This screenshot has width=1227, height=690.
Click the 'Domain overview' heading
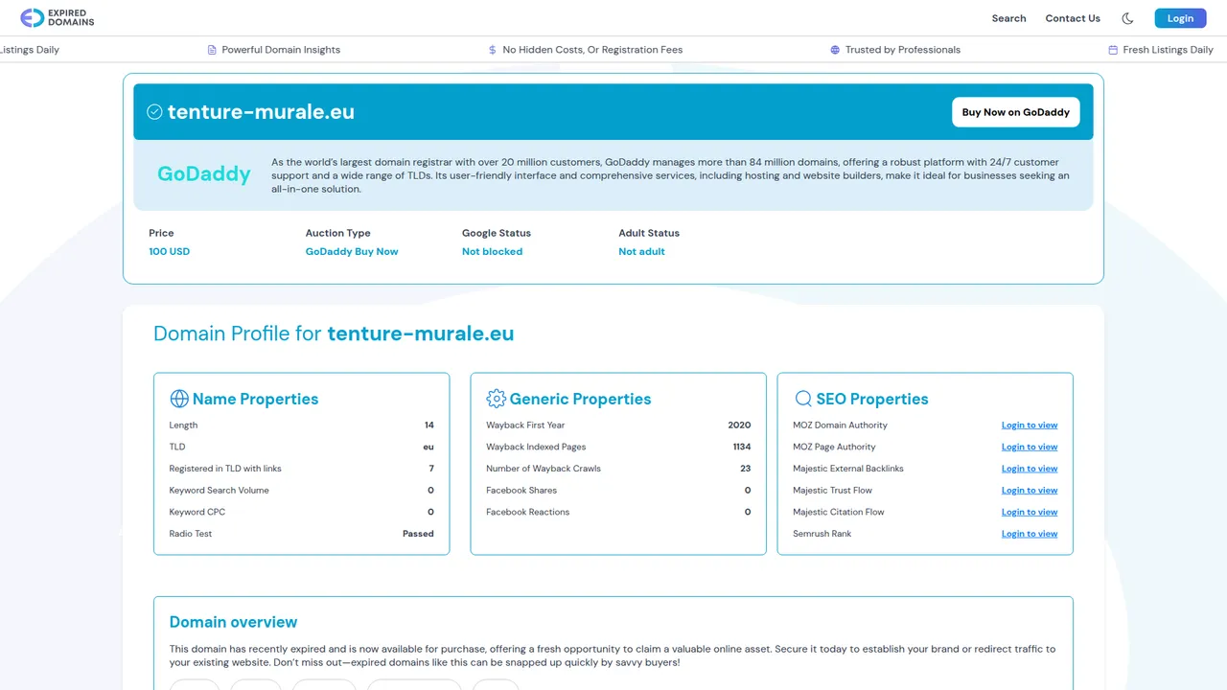pyautogui.click(x=234, y=622)
